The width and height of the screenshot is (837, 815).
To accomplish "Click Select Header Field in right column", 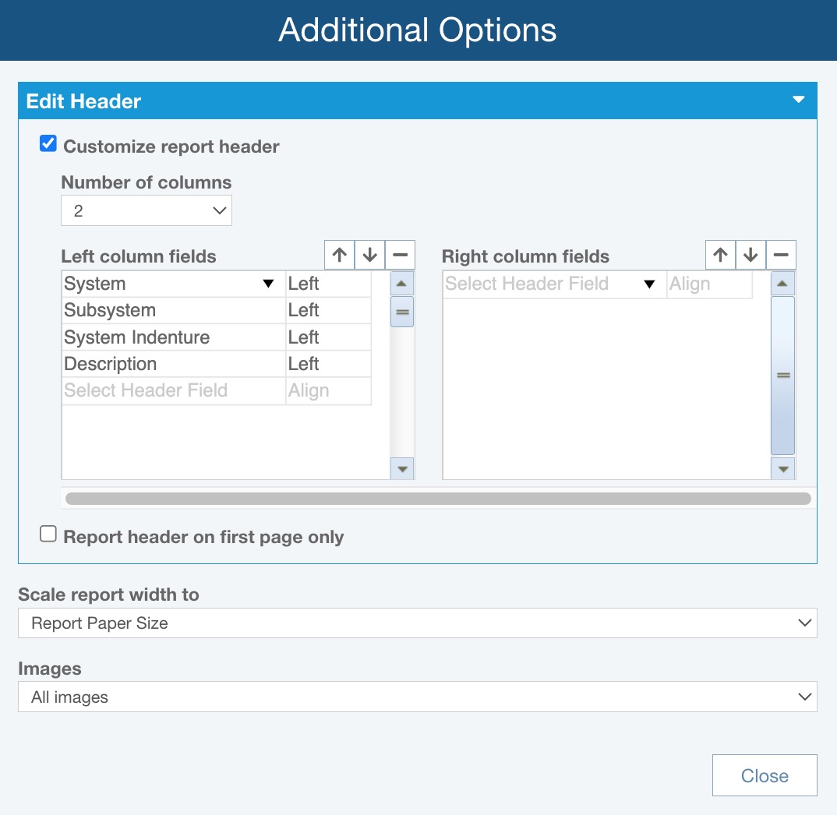I will point(546,284).
